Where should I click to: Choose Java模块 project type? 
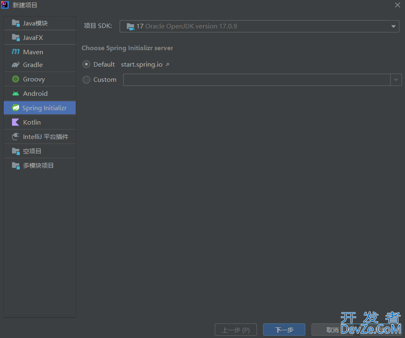(x=40, y=23)
